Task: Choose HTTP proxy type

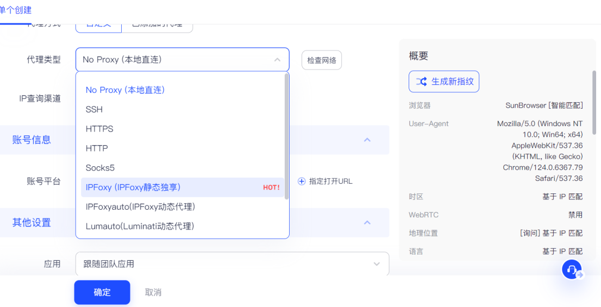Action: click(183, 148)
